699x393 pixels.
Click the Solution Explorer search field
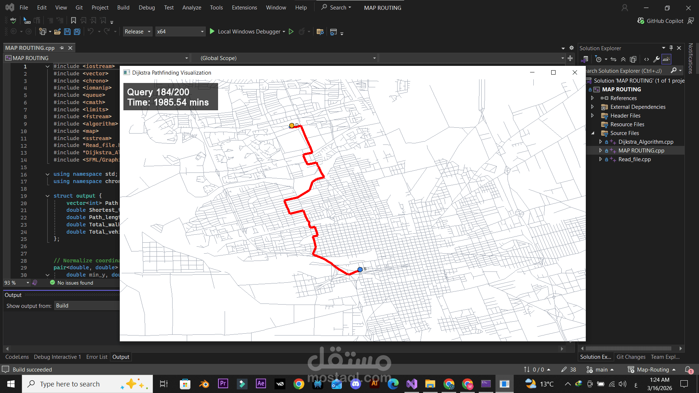tap(626, 71)
